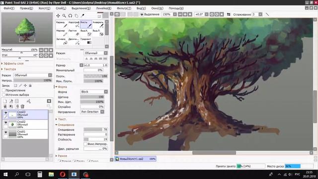Select the Кисть (brush) tool
The width and height of the screenshot is (318, 179).
86,24
